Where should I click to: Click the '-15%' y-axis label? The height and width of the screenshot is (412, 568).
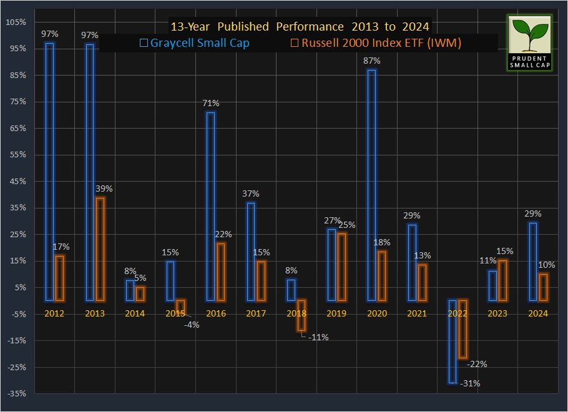tap(17, 341)
